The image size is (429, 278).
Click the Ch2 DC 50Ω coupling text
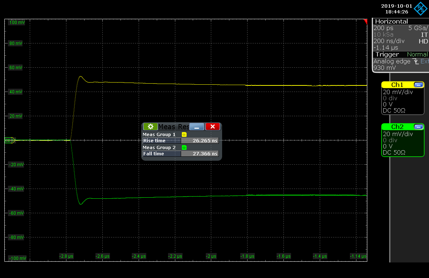click(x=394, y=152)
